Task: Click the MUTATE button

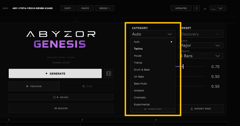Action: click(x=61, y=108)
